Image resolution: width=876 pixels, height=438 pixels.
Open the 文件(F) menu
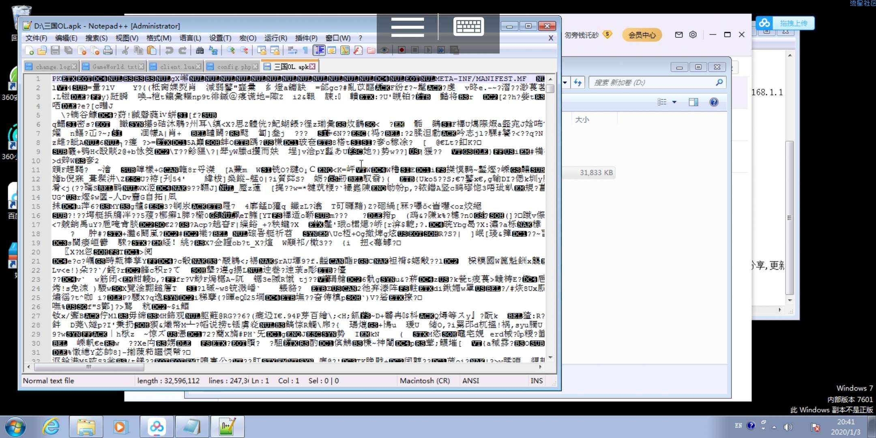coord(36,38)
